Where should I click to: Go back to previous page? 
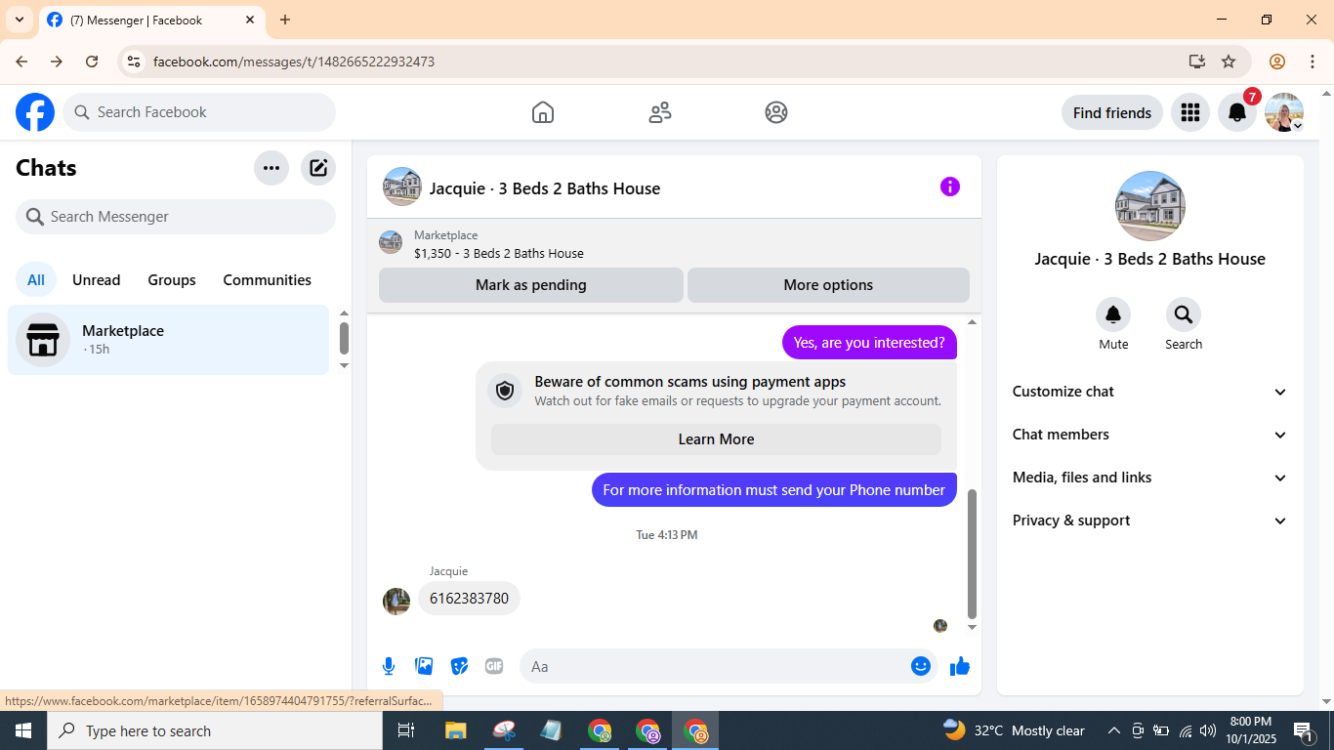[21, 62]
